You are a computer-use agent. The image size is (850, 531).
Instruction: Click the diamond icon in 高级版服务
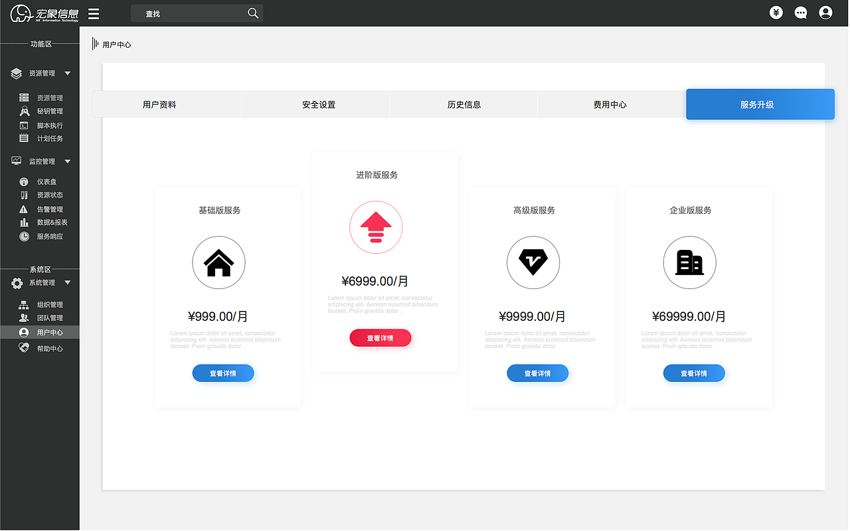click(533, 263)
